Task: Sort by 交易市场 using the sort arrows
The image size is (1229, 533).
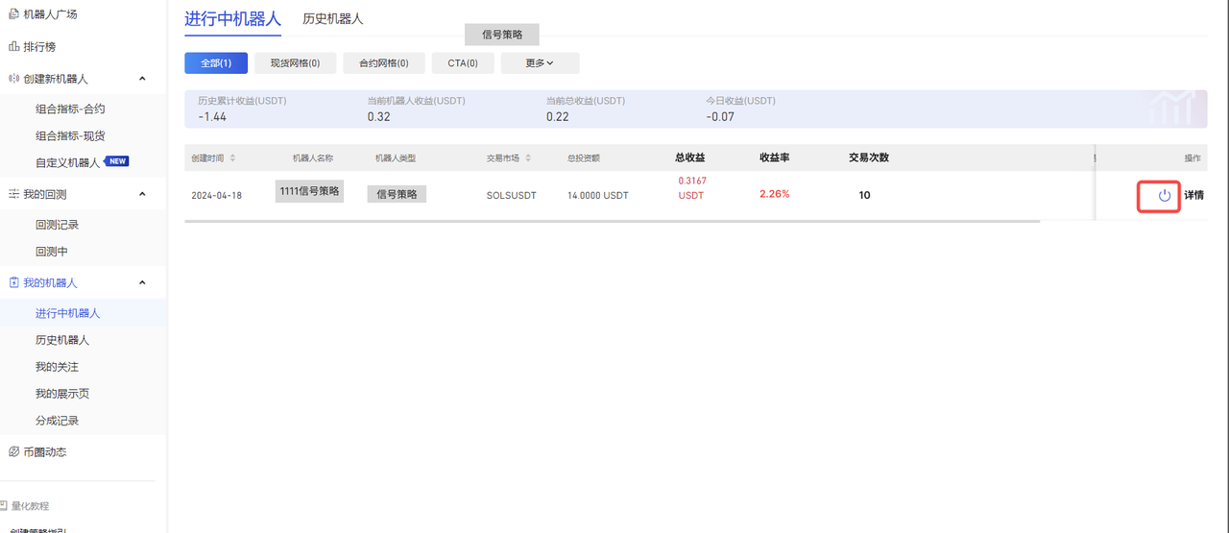Action: [x=528, y=158]
